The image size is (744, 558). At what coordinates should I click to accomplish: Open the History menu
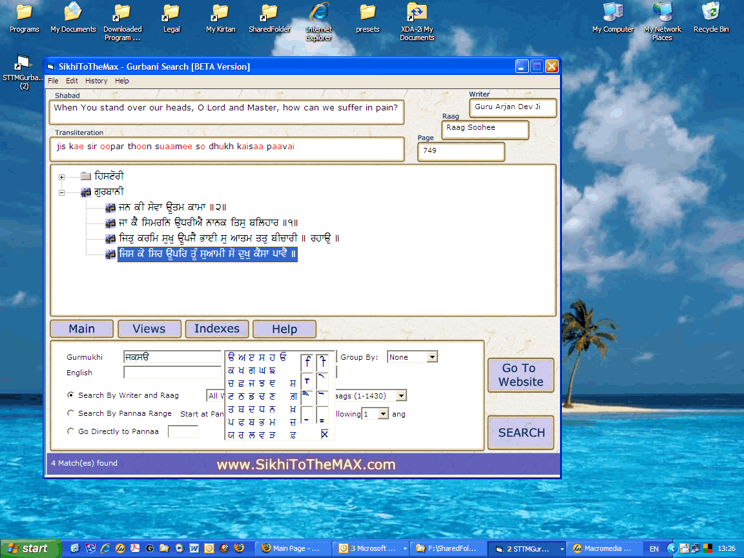coord(96,81)
